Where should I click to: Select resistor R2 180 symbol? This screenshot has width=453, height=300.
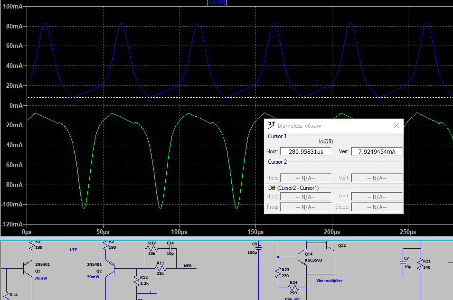point(32,247)
